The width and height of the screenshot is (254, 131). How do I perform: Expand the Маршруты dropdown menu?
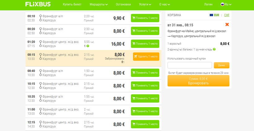pyautogui.click(x=99, y=4)
